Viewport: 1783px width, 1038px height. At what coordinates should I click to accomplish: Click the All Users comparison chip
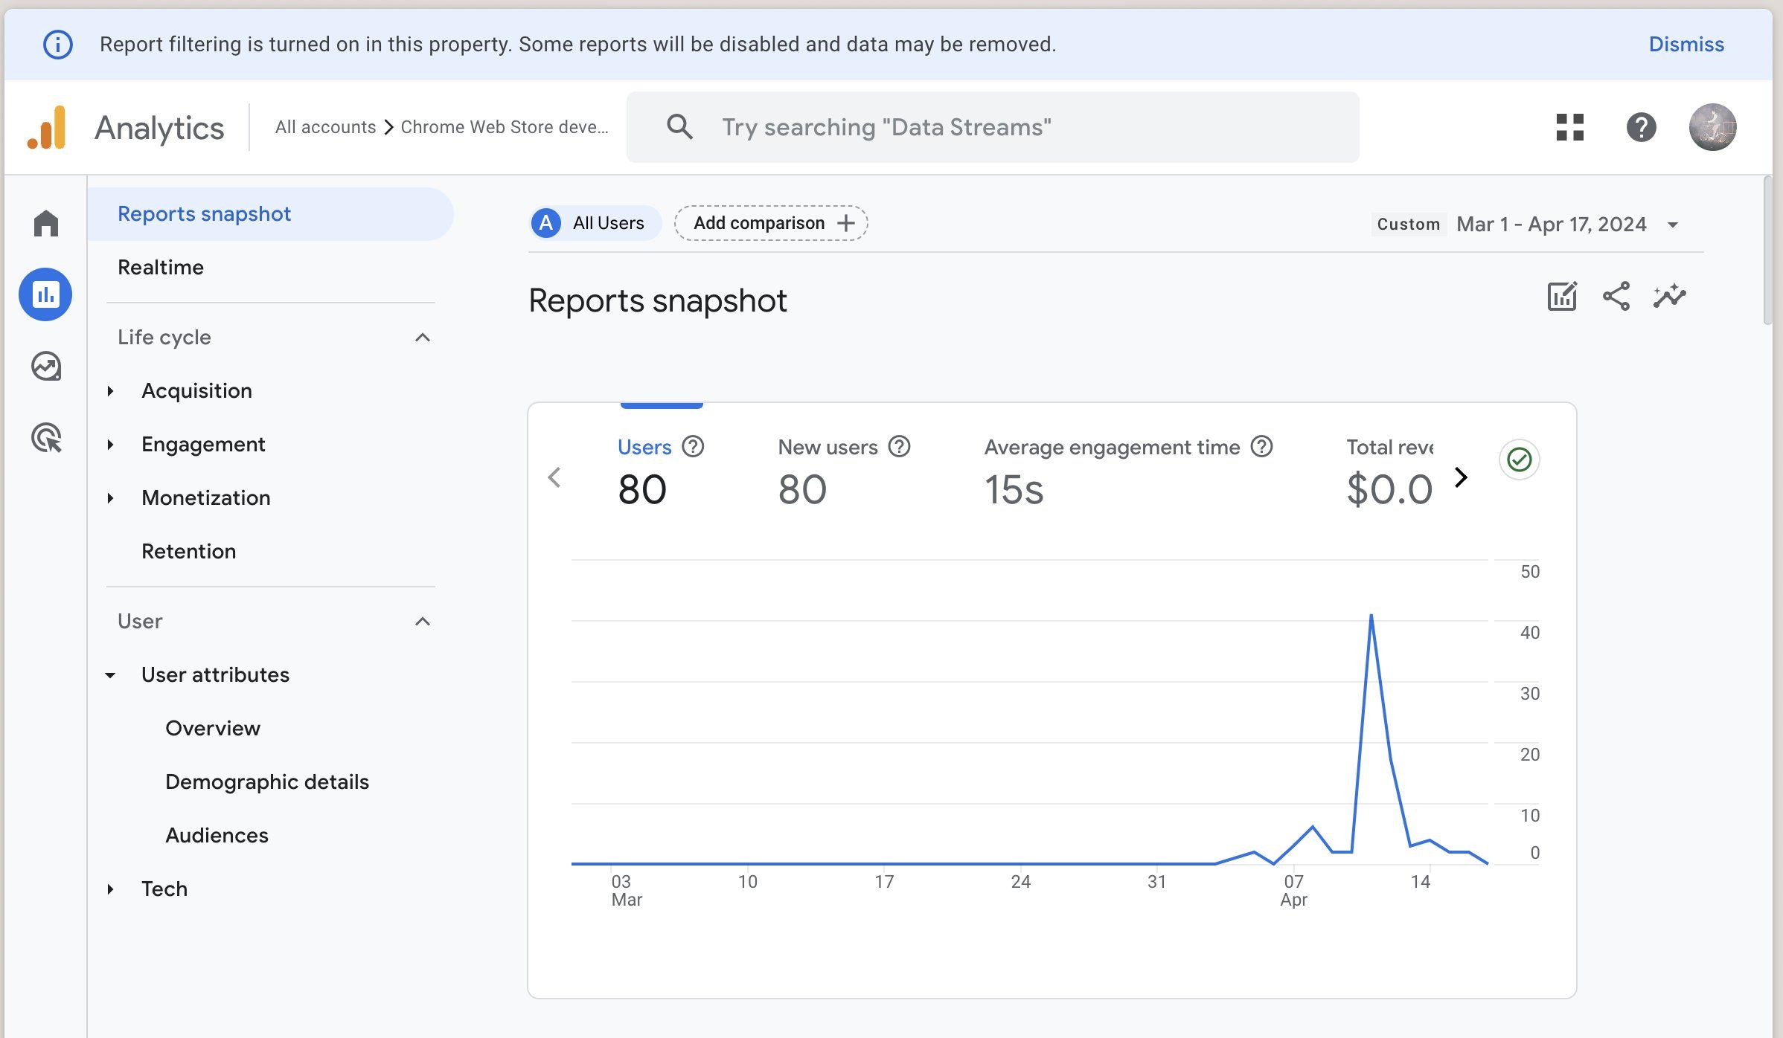click(595, 223)
